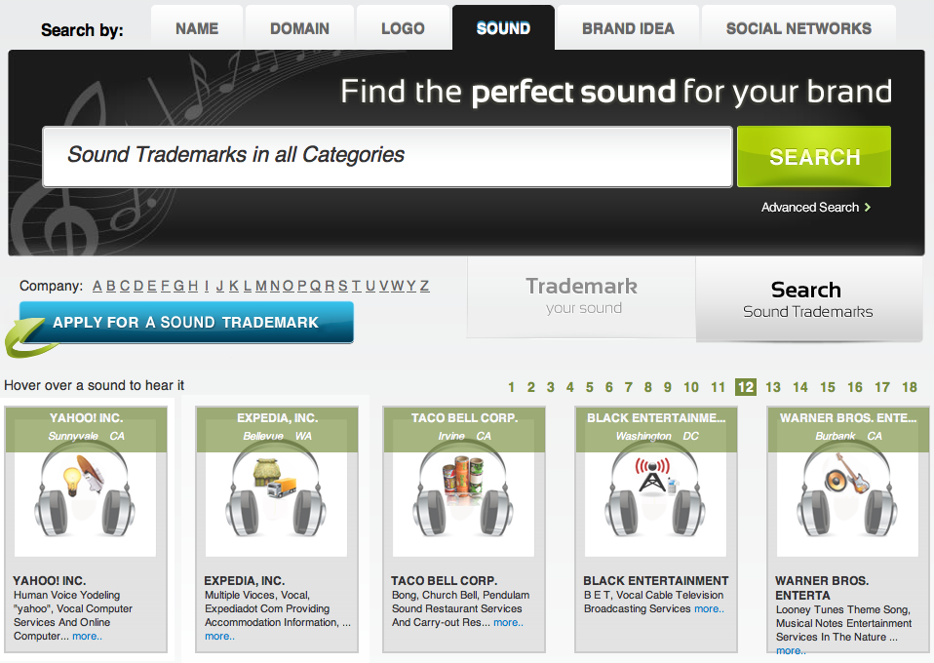This screenshot has height=663, width=934.
Task: Open the Trademark your sound tab
Action: (581, 296)
